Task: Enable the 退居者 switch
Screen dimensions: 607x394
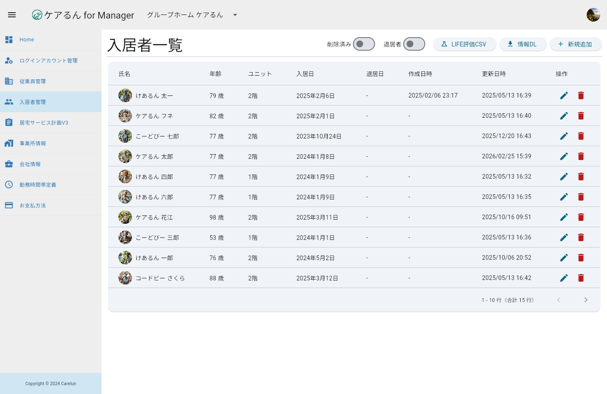Action: coord(414,44)
